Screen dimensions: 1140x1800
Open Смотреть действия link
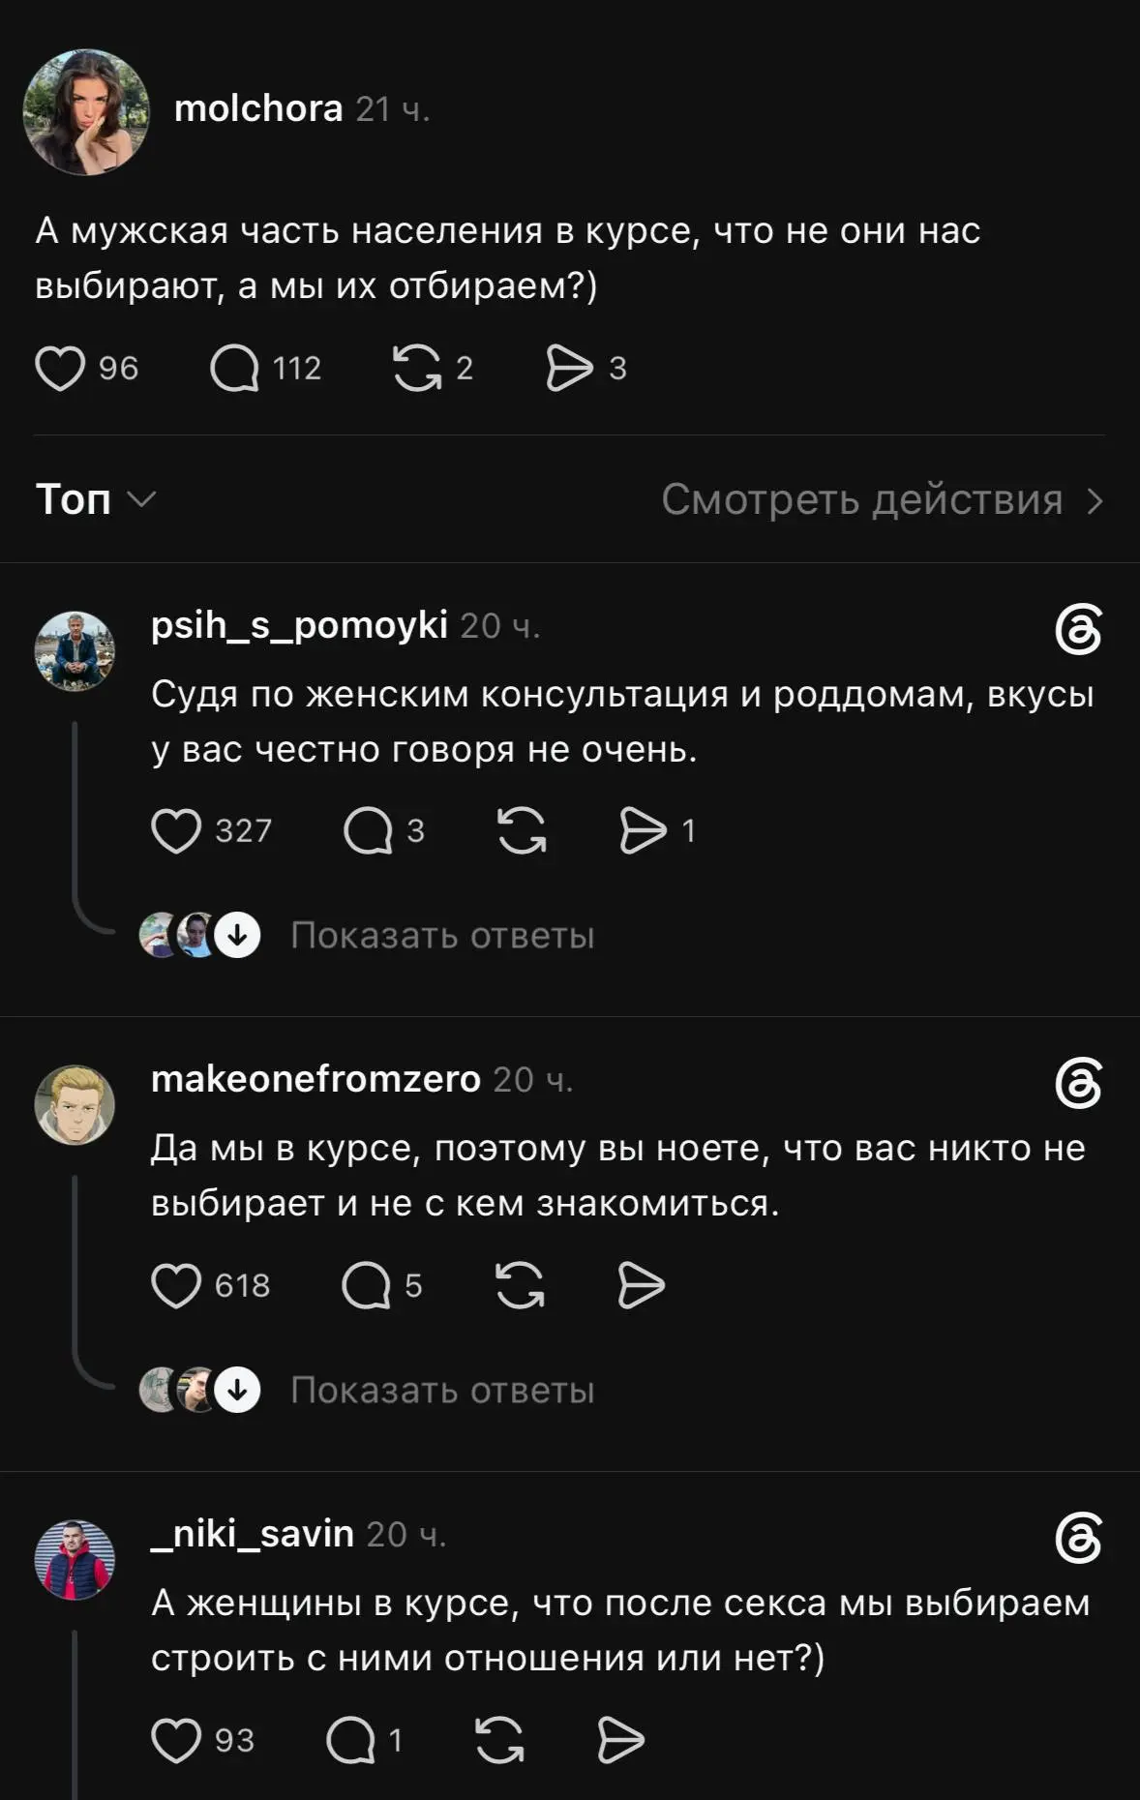(883, 500)
